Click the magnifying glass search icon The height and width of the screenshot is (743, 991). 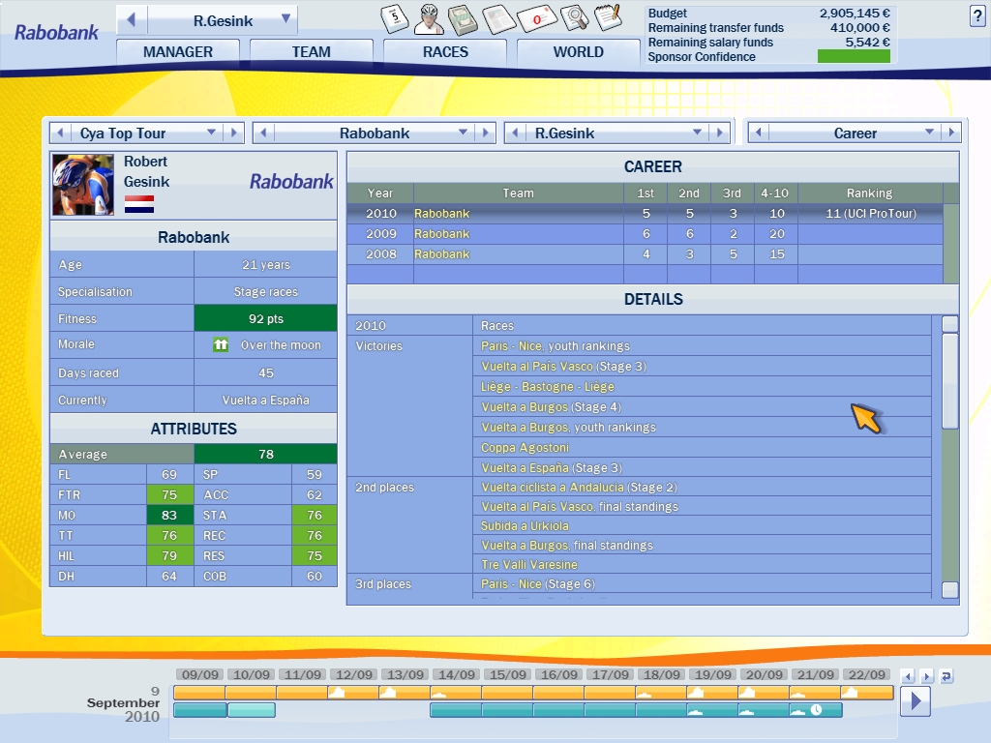574,17
